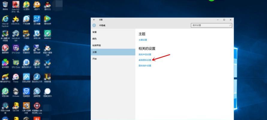Select the clock desktop shortcut
Viewport: 267px width, 120px height.
pyautogui.click(x=5, y=106)
